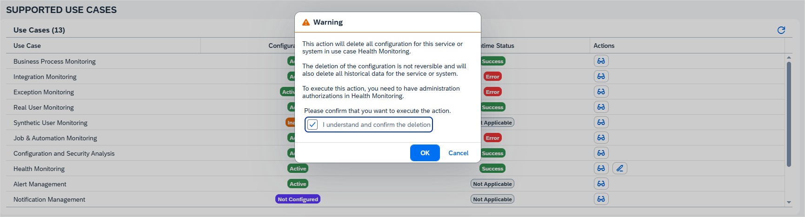This screenshot has width=805, height=217.
Task: Click glasses icon for Notification Management
Action: coord(601,199)
